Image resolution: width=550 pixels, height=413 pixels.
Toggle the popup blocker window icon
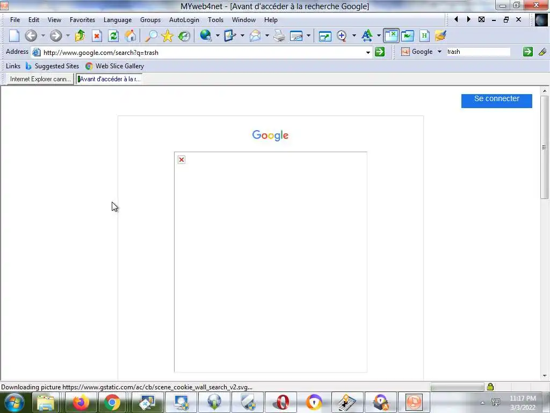[x=391, y=36]
